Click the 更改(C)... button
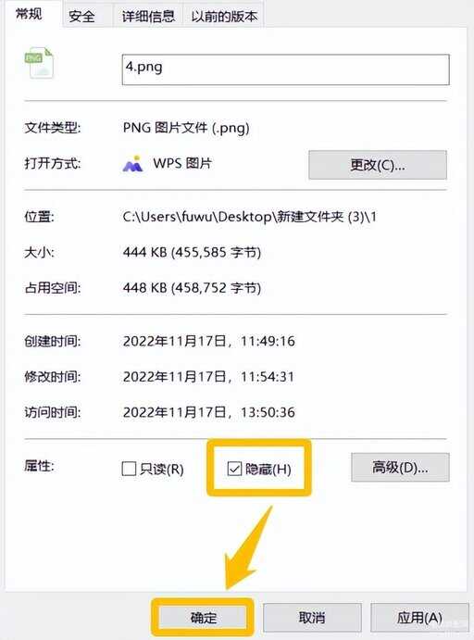The height and width of the screenshot is (640, 474). point(378,165)
